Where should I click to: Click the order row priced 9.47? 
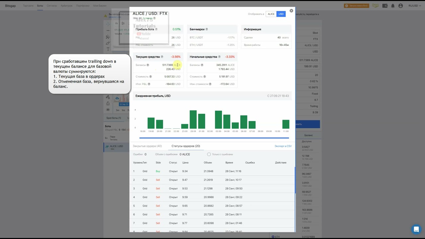coord(212,180)
